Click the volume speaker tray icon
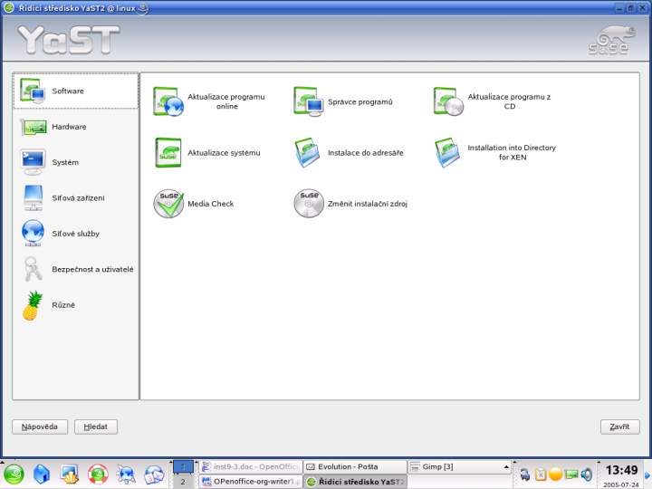652x489 pixels. (x=587, y=474)
